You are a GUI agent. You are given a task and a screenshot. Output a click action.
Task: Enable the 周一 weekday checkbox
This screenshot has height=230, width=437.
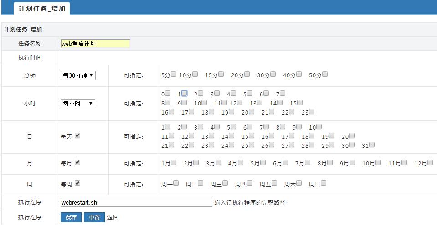[x=182, y=184]
